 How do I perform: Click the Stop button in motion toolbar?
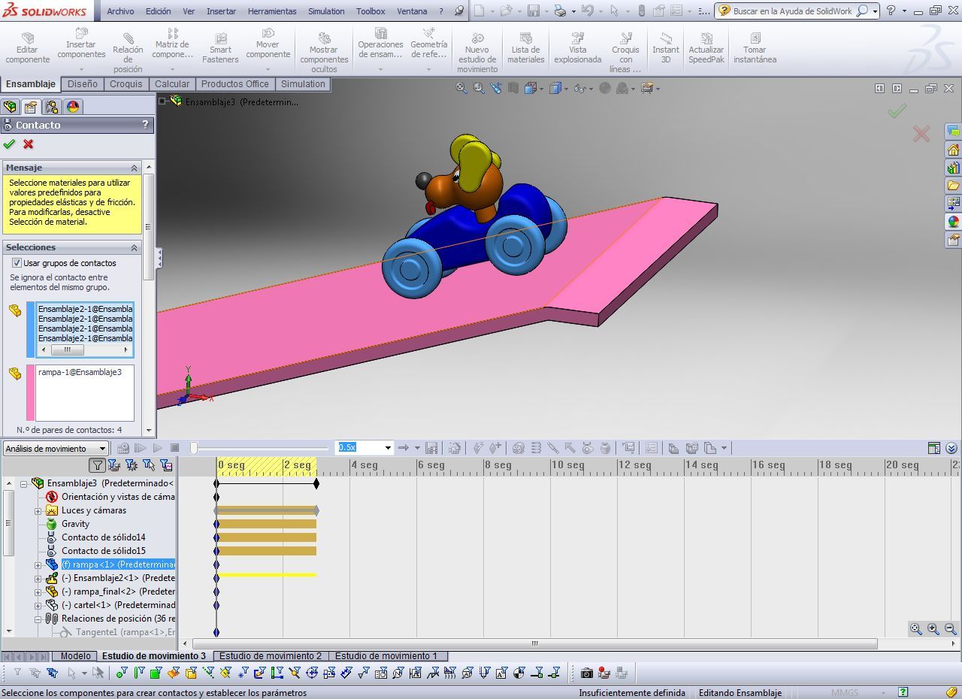click(175, 448)
